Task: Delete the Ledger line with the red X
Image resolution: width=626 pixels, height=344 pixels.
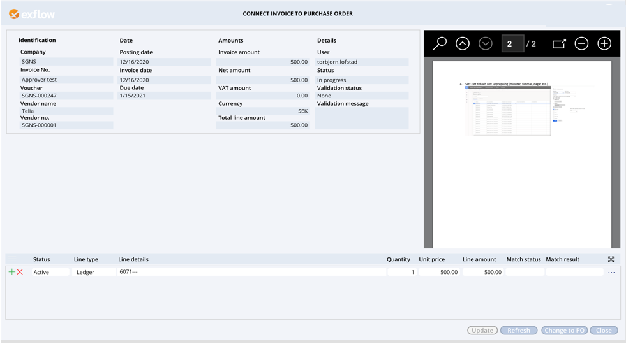Action: point(20,272)
